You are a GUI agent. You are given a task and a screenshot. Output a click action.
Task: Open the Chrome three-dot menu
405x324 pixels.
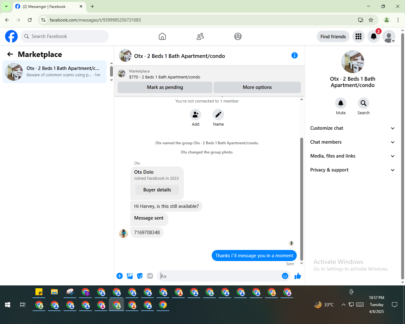[x=398, y=20]
